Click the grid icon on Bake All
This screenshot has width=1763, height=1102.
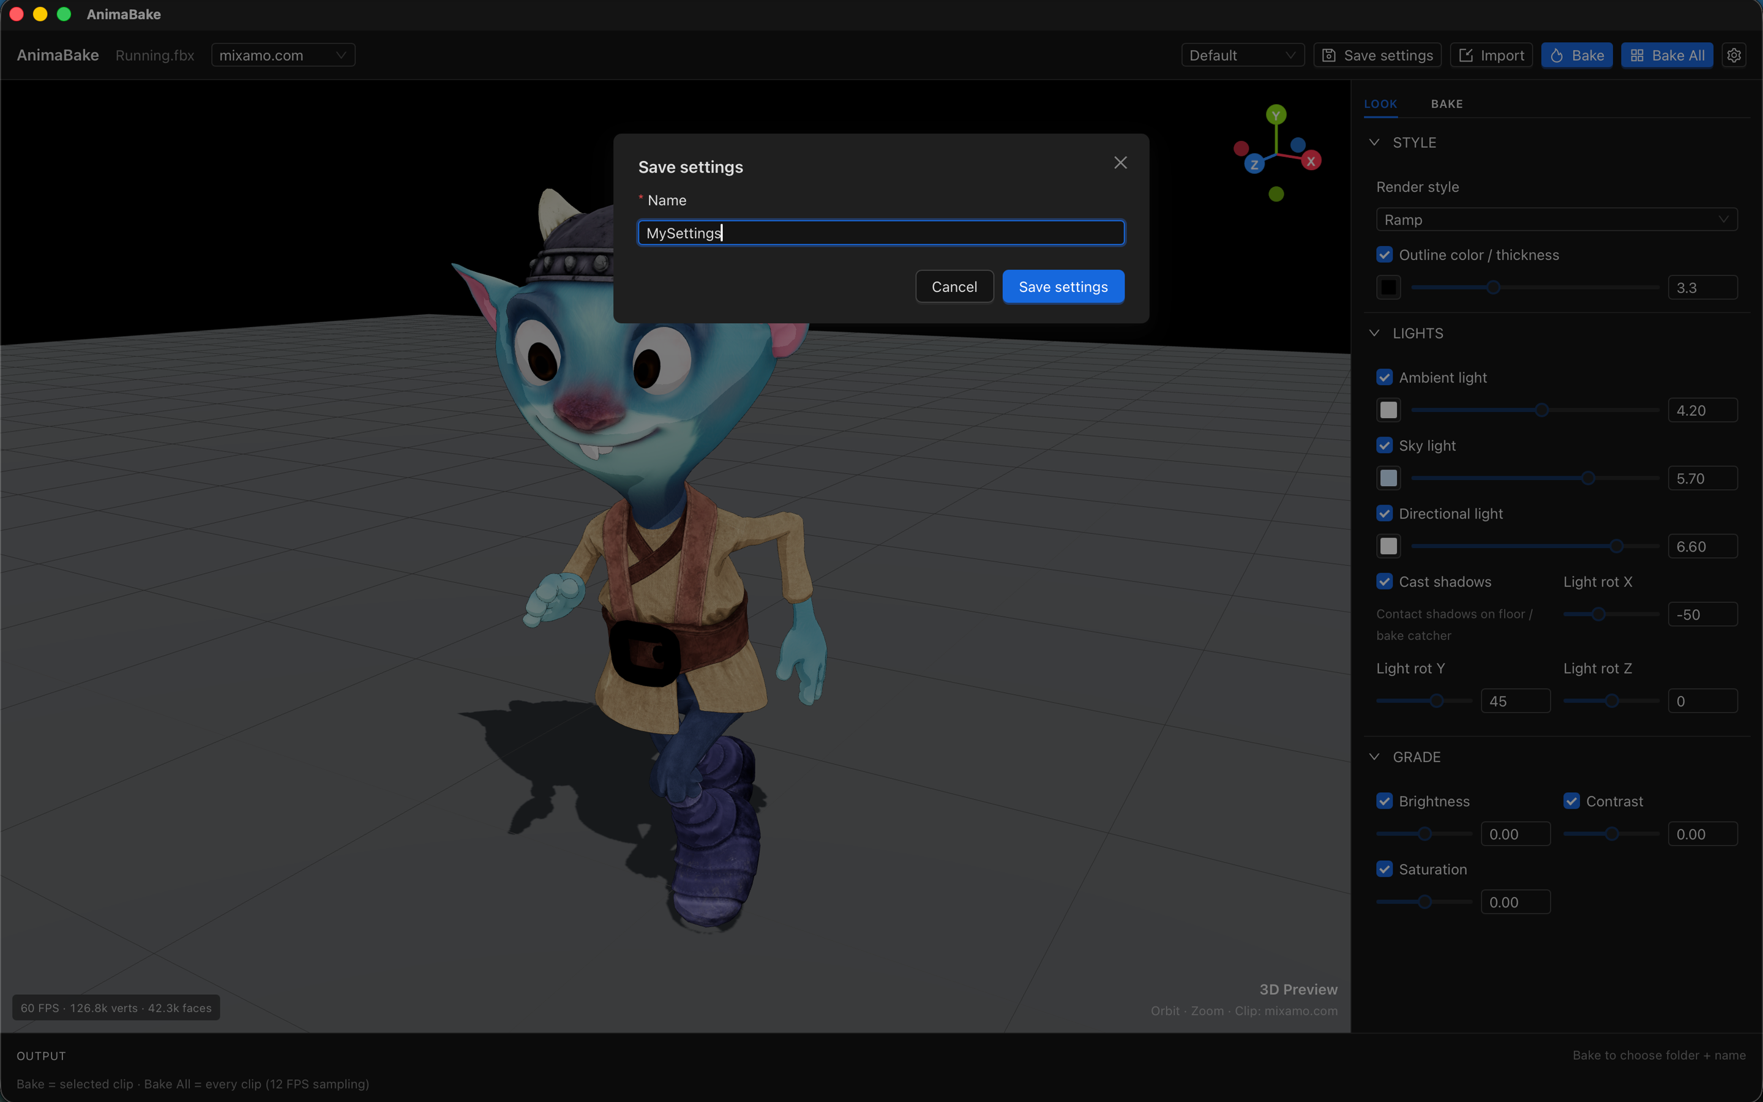coord(1637,55)
